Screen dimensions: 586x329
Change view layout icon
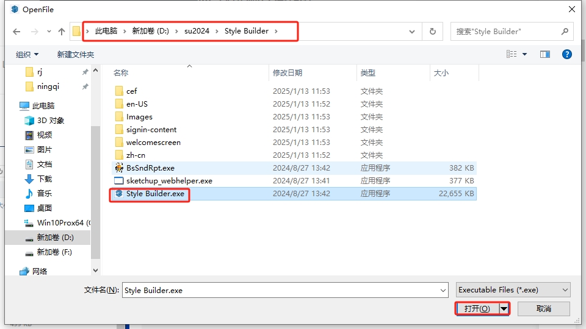512,54
